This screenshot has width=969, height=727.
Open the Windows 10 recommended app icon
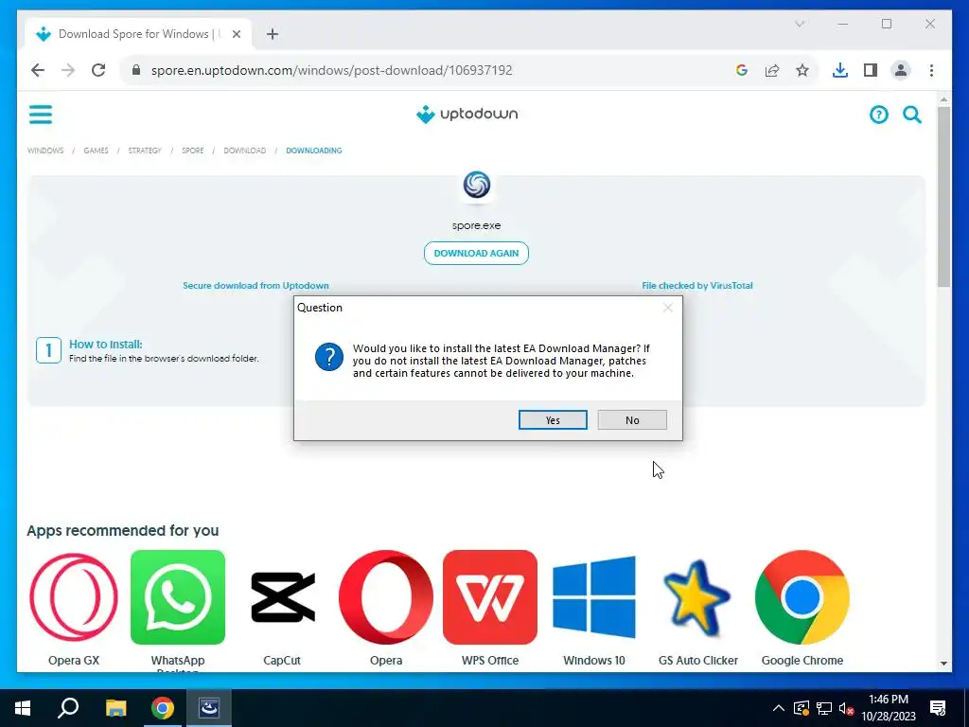click(x=594, y=597)
